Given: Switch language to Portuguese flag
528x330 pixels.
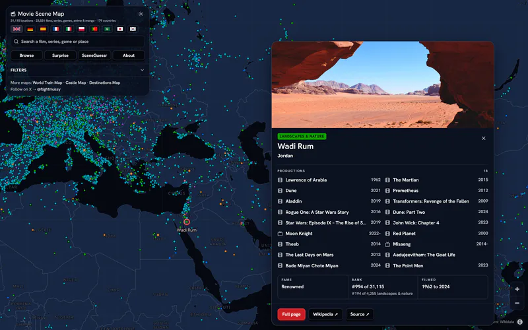Looking at the screenshot, I should click(94, 29).
